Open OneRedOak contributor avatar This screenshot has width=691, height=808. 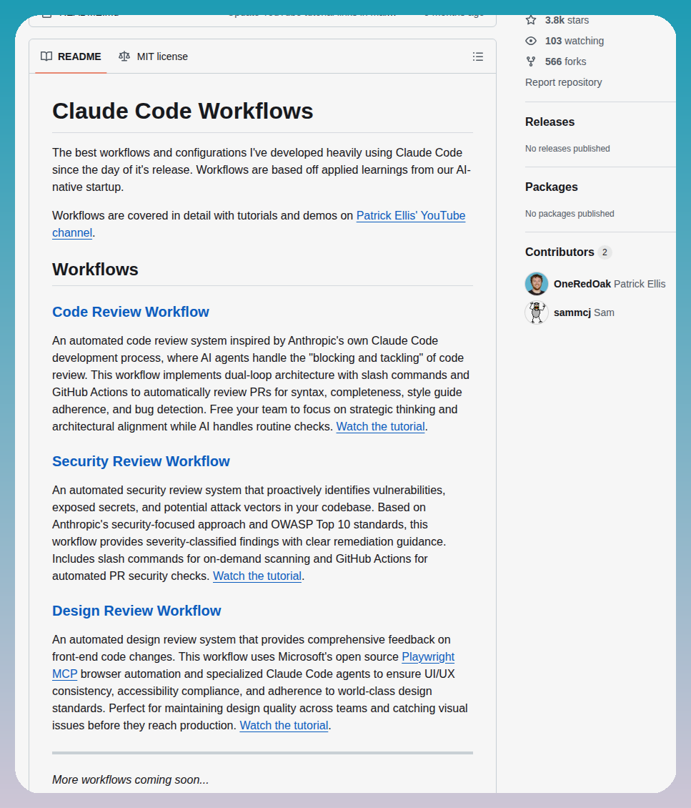pyautogui.click(x=537, y=284)
